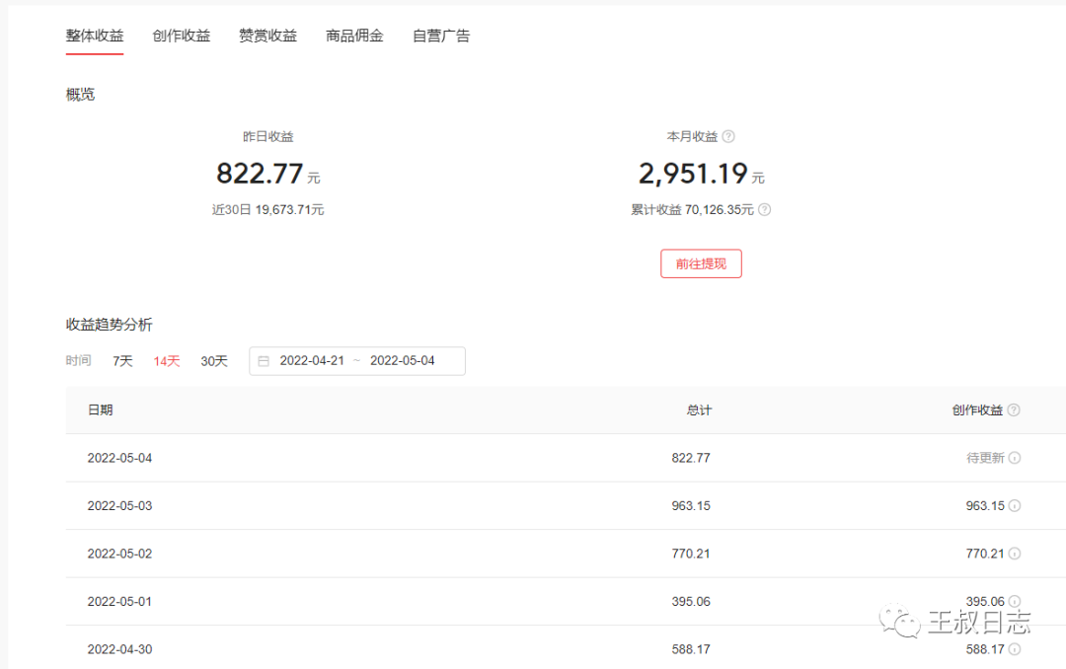
Task: Click the 2,951.19 monthly income figure
Action: (693, 174)
